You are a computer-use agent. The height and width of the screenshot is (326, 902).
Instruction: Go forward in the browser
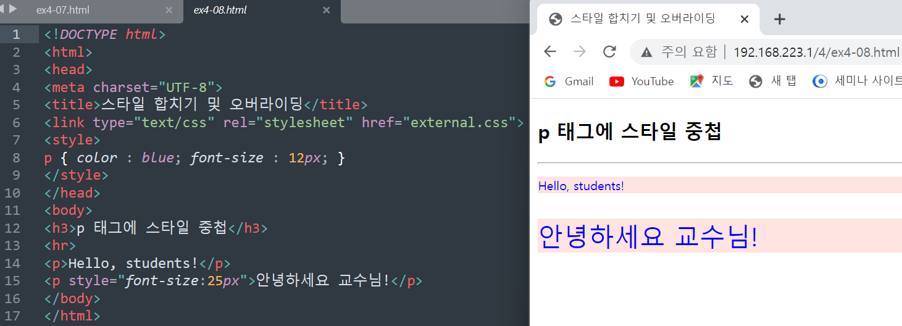580,52
